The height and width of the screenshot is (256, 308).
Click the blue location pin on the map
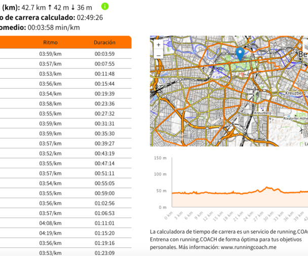(240, 53)
